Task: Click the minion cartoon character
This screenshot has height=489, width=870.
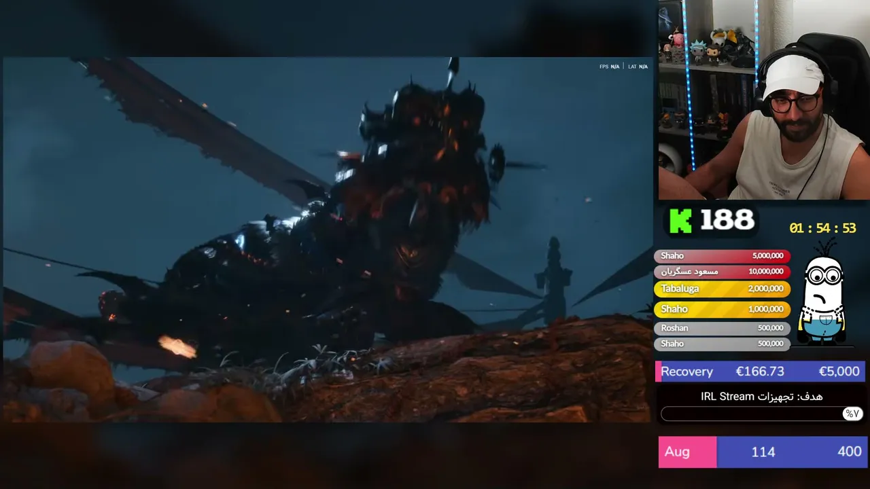Action: tap(824, 293)
